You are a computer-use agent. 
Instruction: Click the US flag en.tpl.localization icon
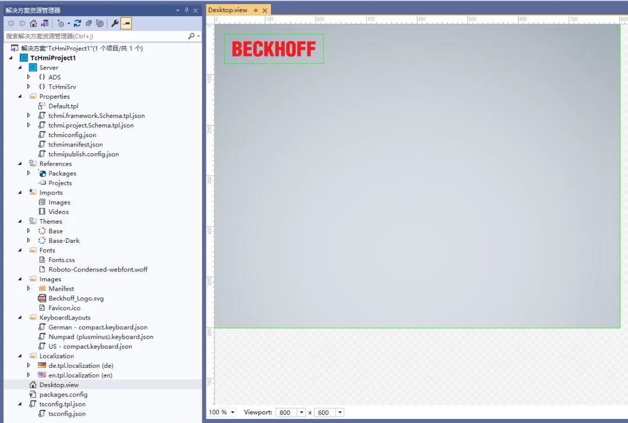(x=42, y=375)
